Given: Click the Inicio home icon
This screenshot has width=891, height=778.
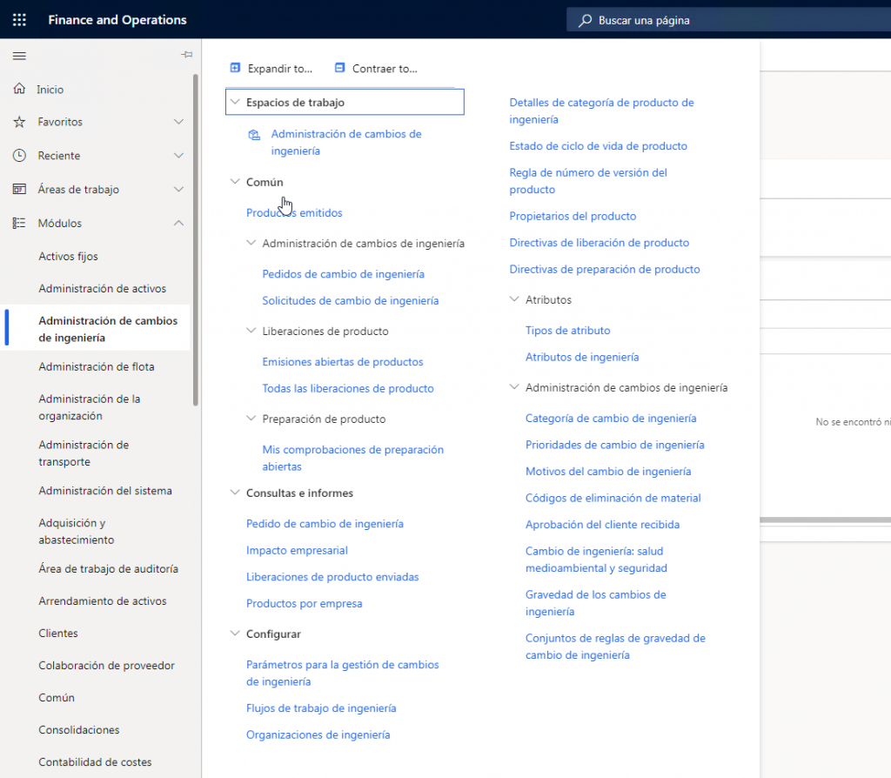Looking at the screenshot, I should [19, 90].
